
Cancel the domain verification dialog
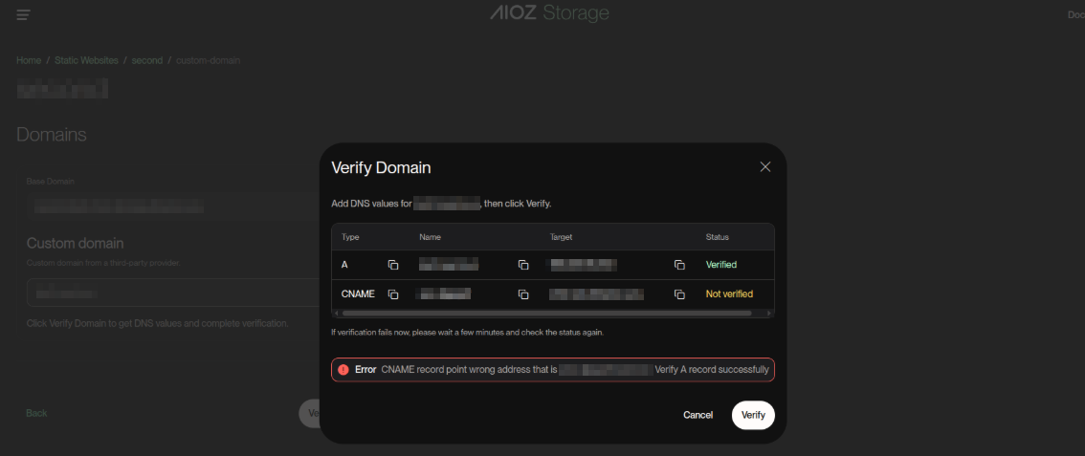pyautogui.click(x=697, y=415)
